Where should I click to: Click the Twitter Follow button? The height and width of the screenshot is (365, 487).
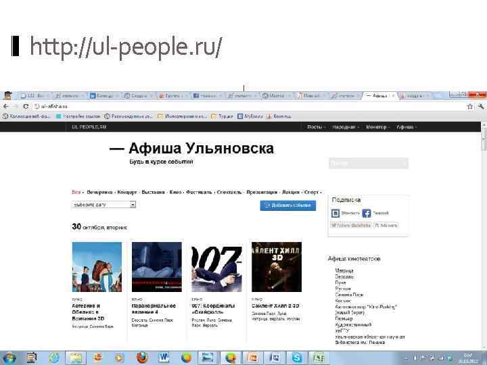[x=350, y=225]
